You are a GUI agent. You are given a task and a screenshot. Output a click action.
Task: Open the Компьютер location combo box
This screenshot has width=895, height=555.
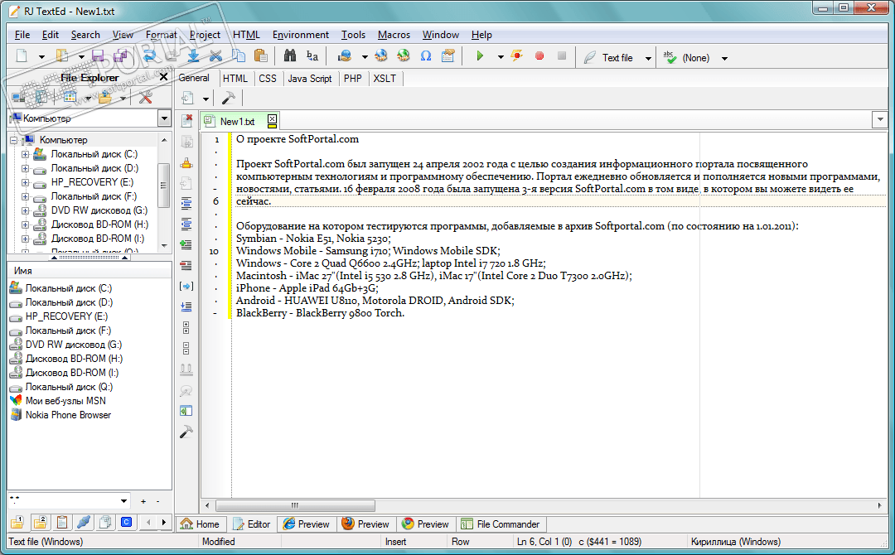(89, 118)
